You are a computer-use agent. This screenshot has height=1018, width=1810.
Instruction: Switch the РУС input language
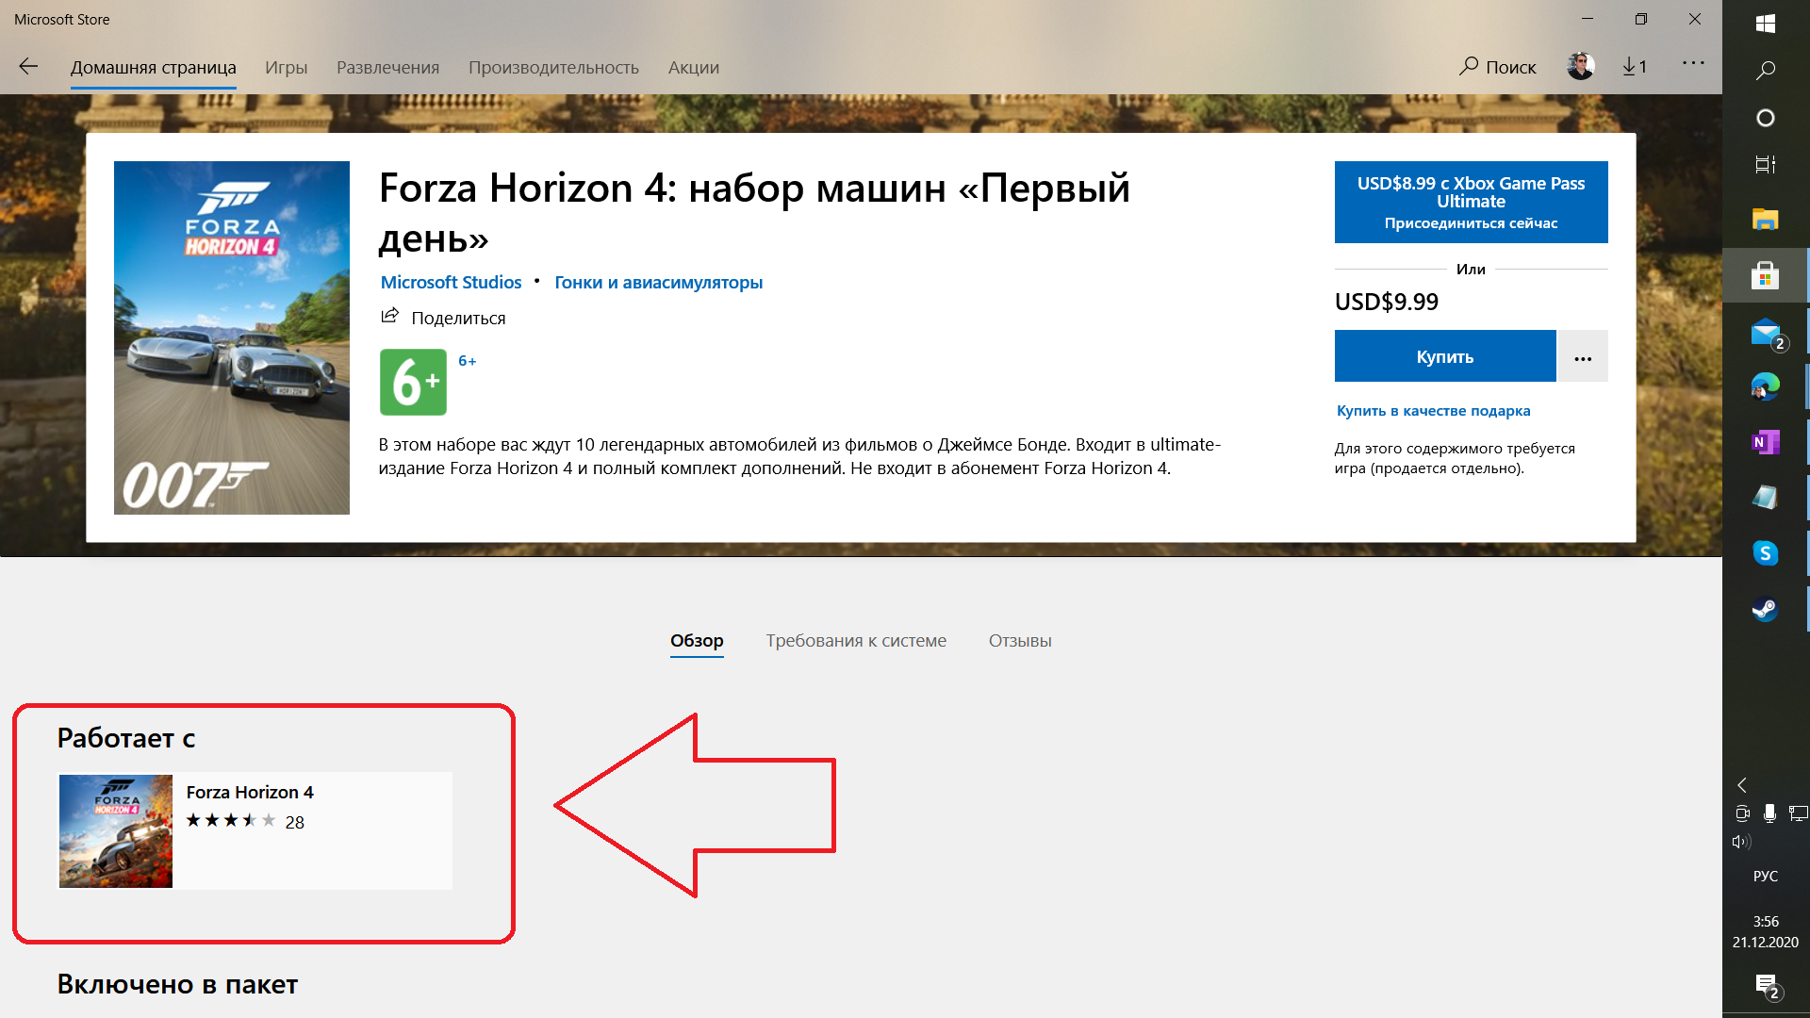[x=1766, y=876]
